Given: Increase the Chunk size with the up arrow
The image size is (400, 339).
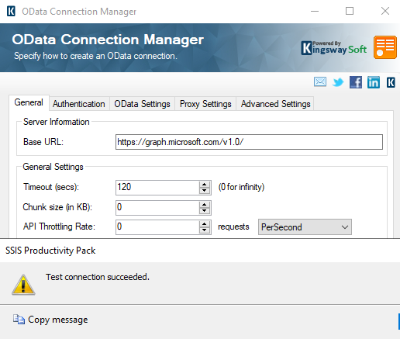Looking at the screenshot, I should 205,204.
